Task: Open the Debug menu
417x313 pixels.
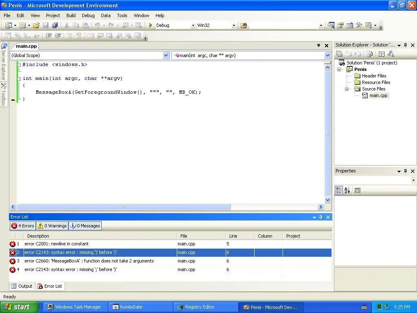Action: pyautogui.click(x=88, y=15)
